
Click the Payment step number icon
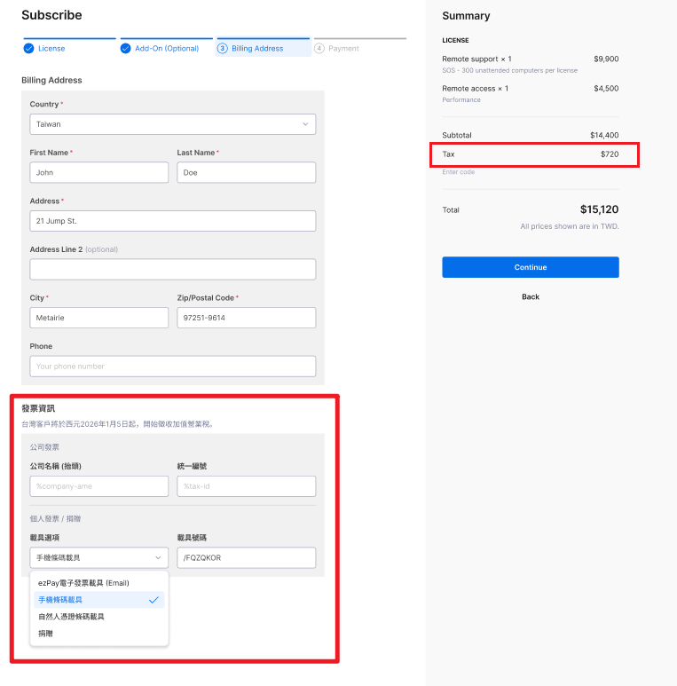click(319, 49)
